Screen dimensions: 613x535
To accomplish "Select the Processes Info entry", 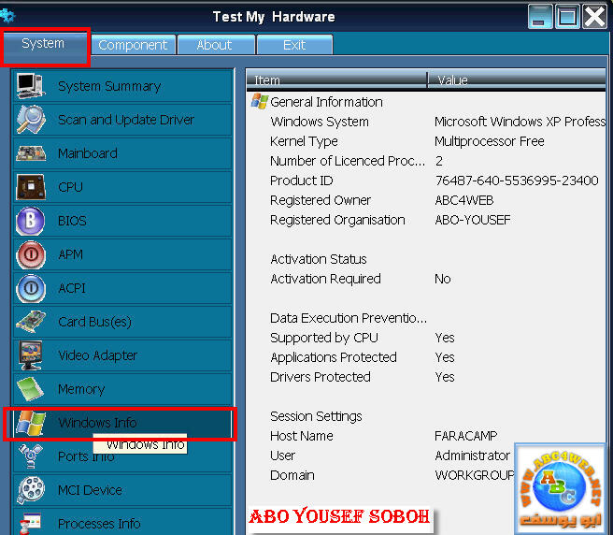I will click(x=122, y=522).
